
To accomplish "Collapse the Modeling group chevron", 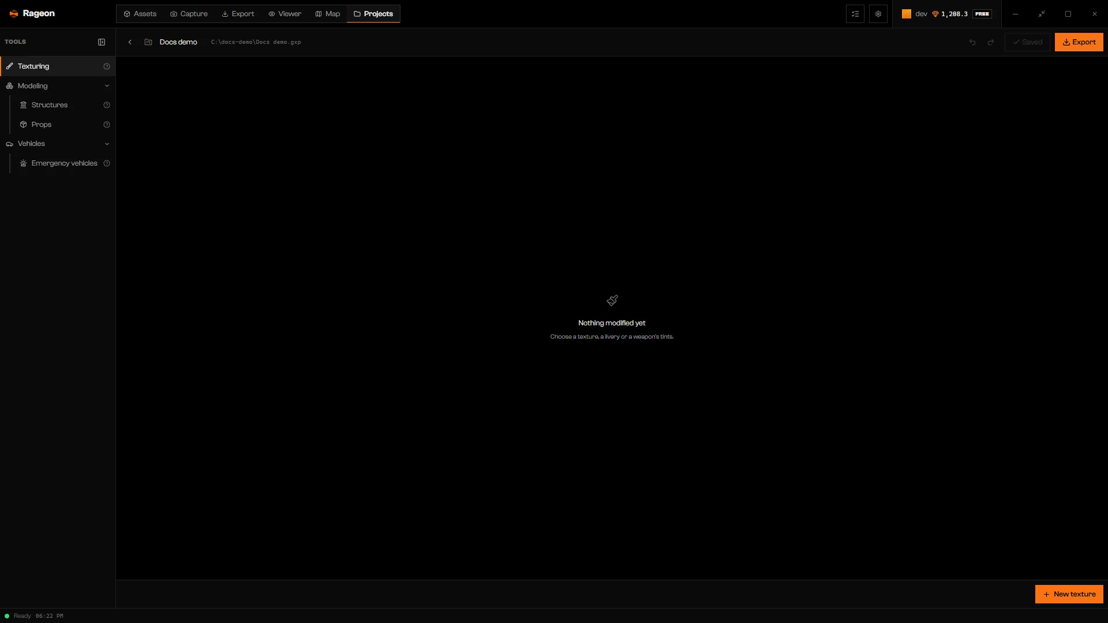I will click(107, 86).
